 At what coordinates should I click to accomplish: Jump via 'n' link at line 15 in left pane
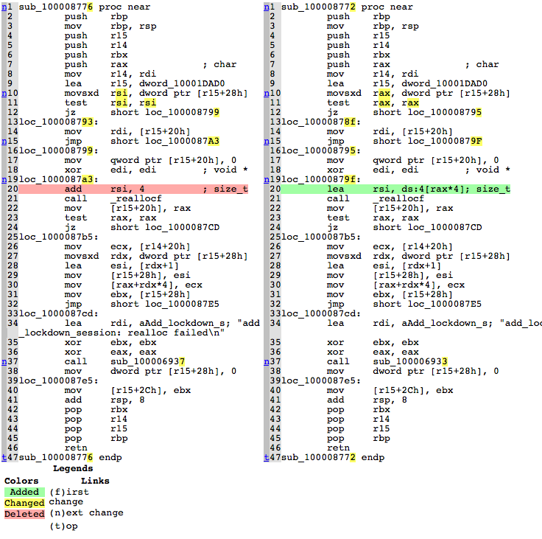click(4, 141)
